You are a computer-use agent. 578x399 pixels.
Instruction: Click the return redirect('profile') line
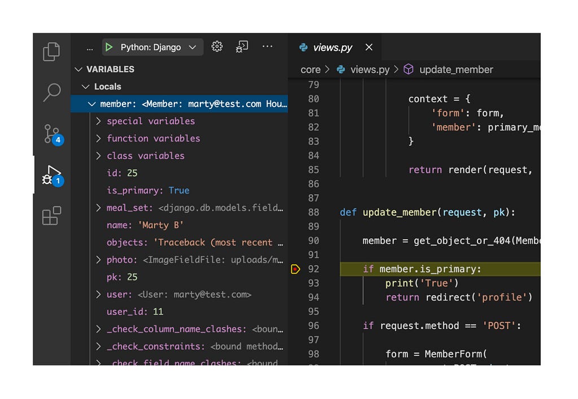(x=459, y=297)
